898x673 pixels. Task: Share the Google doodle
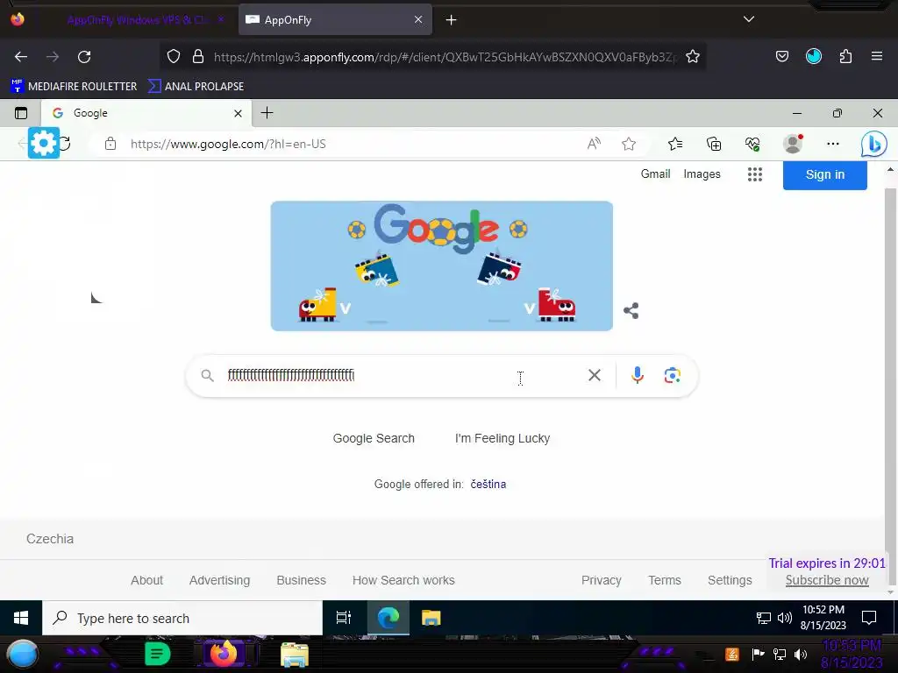pos(631,311)
